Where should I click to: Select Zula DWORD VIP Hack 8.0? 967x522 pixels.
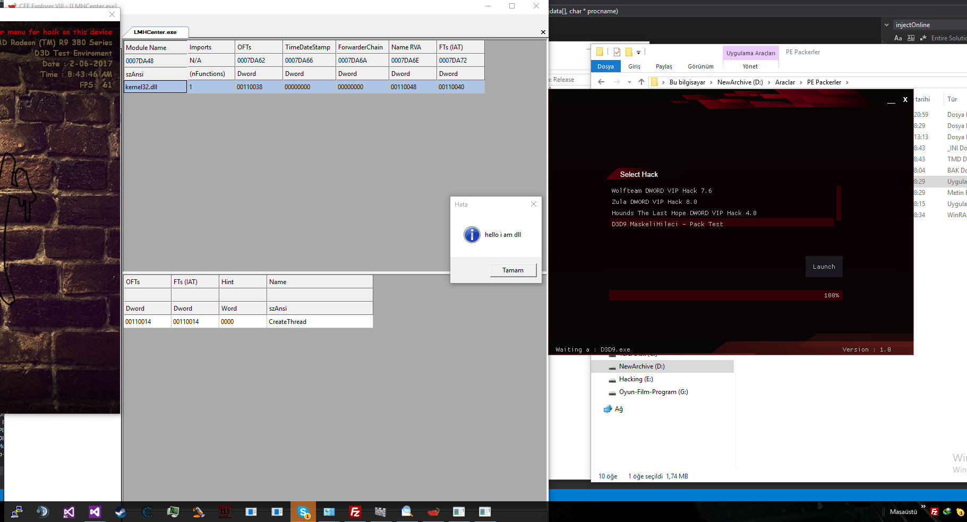[x=654, y=202]
